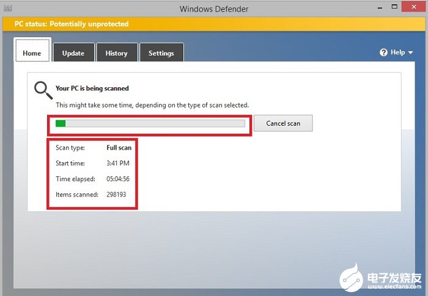The height and width of the screenshot is (296, 428).
Task: Click the PC status: Potentially unprotected banner
Action: click(x=214, y=24)
